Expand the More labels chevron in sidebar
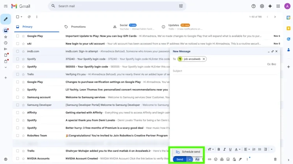This screenshot has width=293, height=164. pos(5,67)
